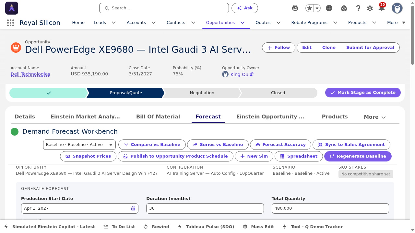
Task: Click the Edit button
Action: click(x=307, y=48)
